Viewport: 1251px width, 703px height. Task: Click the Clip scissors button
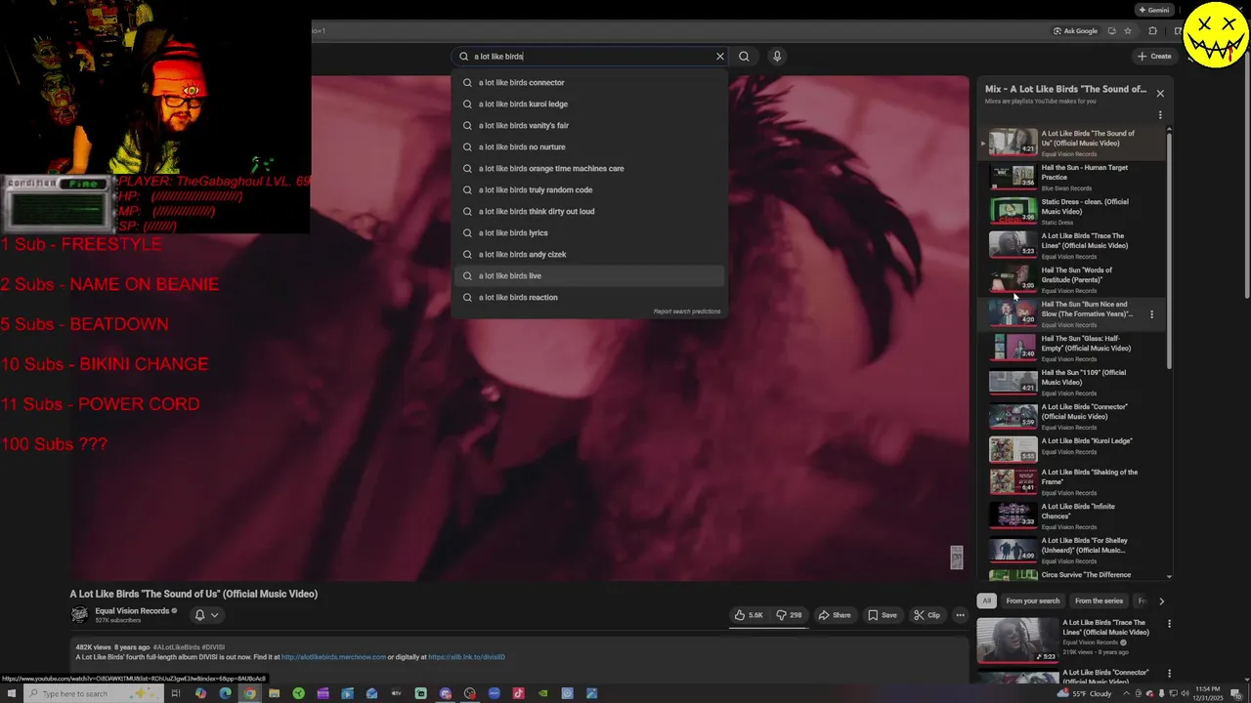point(927,615)
